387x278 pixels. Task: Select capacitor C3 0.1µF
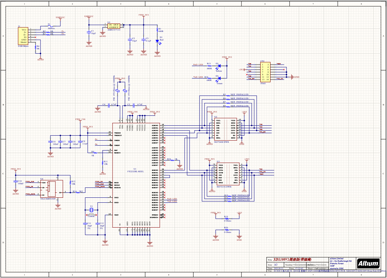click(x=144, y=40)
